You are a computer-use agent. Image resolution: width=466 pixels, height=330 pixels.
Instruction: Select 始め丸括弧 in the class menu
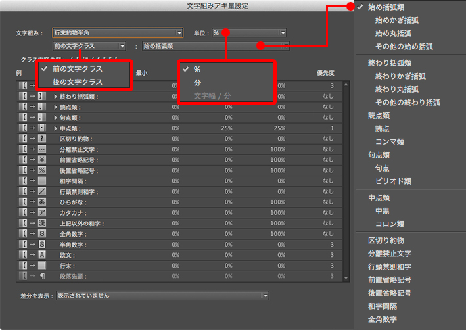393,34
